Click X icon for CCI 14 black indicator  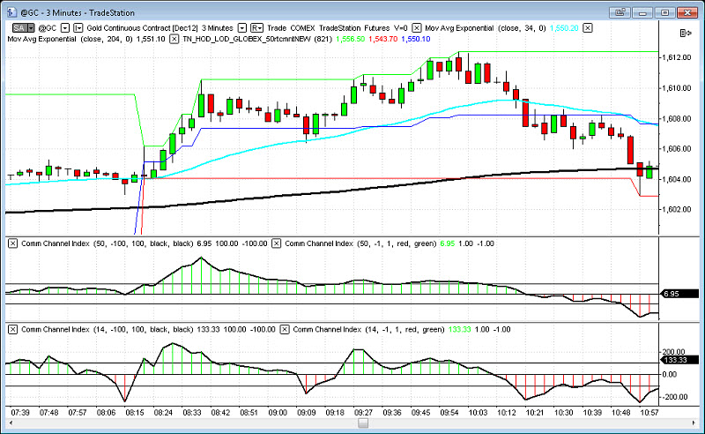coord(12,329)
